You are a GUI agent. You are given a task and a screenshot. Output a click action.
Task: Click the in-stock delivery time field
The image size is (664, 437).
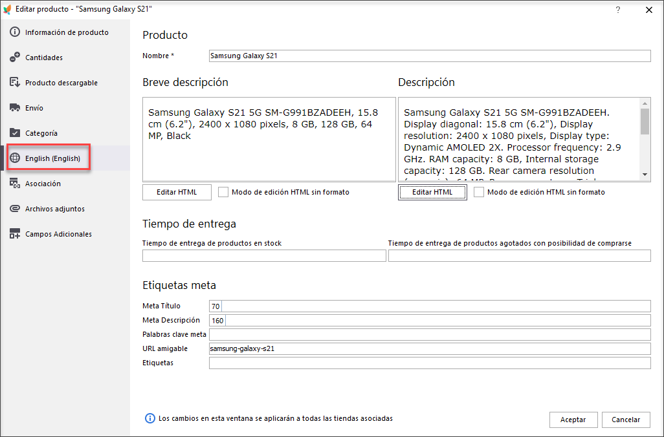(264, 255)
